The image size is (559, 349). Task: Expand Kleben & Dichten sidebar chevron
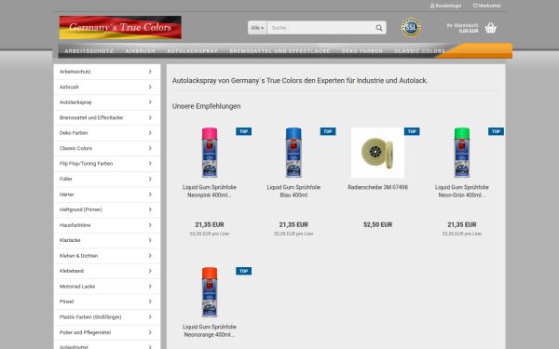tap(150, 256)
